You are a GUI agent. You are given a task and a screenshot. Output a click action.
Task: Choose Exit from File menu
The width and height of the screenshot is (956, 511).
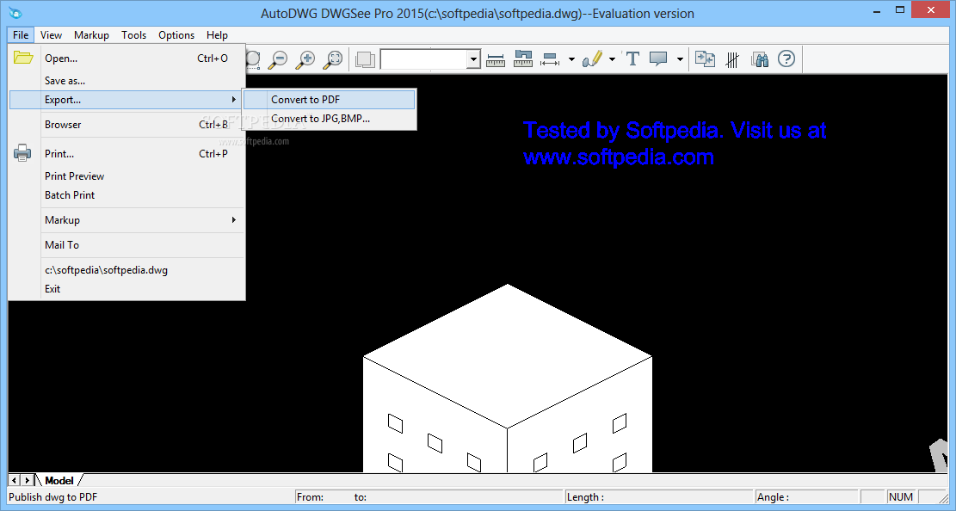[x=126, y=288]
